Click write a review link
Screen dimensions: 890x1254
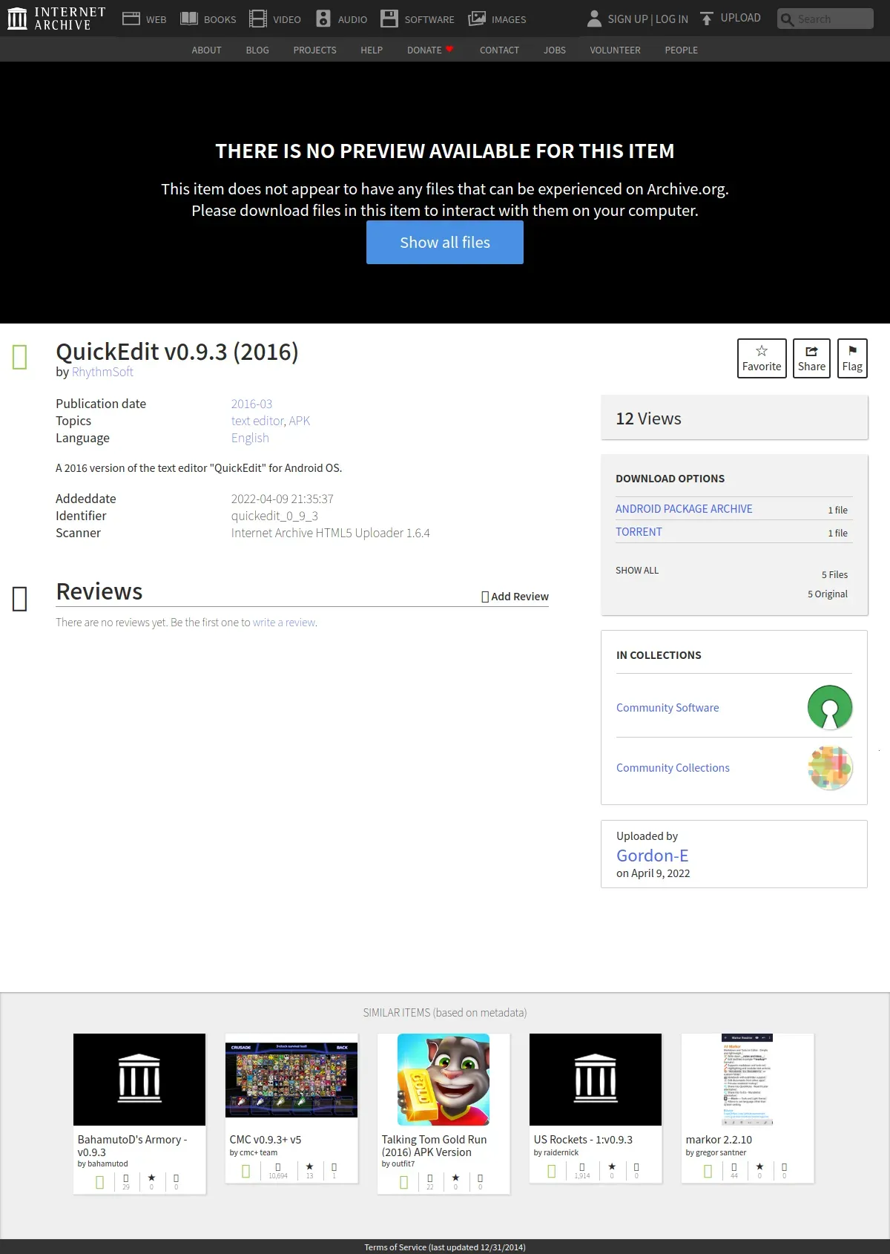tap(284, 623)
